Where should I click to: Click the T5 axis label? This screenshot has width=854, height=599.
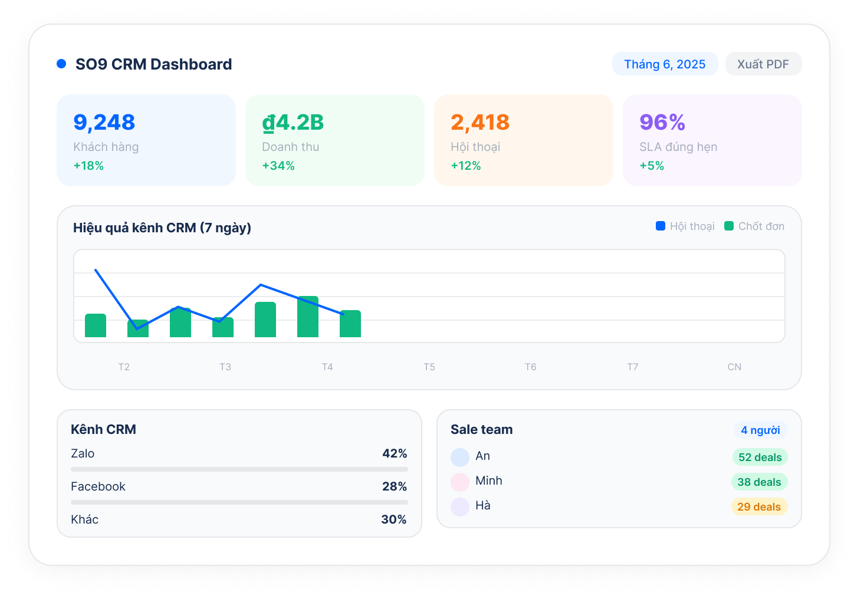pyautogui.click(x=429, y=367)
